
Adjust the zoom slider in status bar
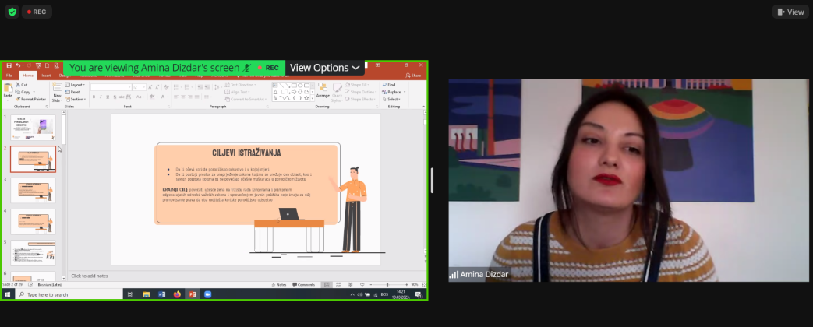click(x=387, y=284)
